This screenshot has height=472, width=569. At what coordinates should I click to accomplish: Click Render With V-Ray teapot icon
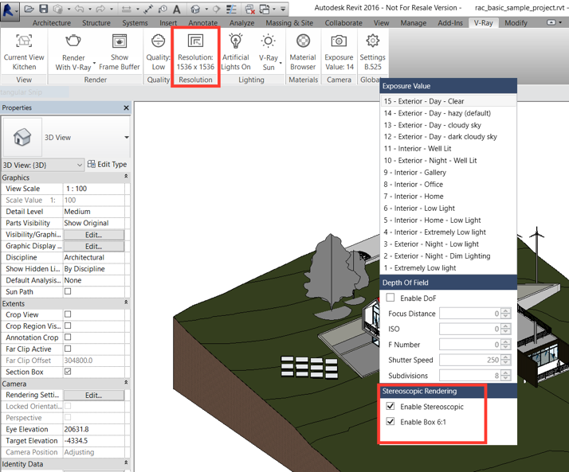click(x=73, y=41)
